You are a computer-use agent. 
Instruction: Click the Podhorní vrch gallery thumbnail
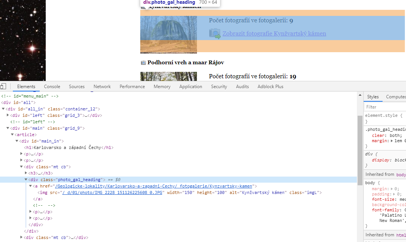(x=169, y=76)
